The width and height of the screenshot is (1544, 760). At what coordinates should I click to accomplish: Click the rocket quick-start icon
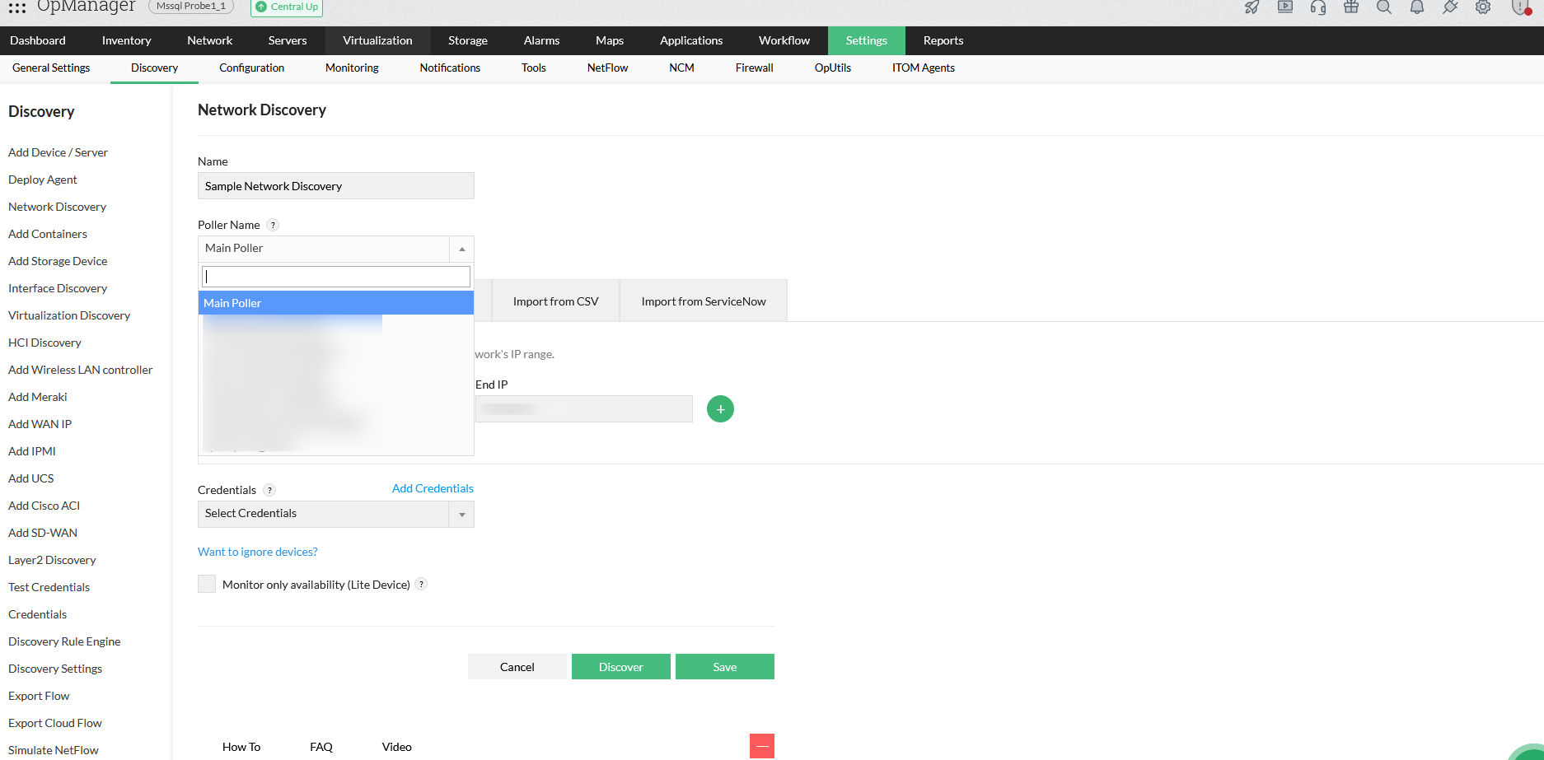click(x=1252, y=7)
